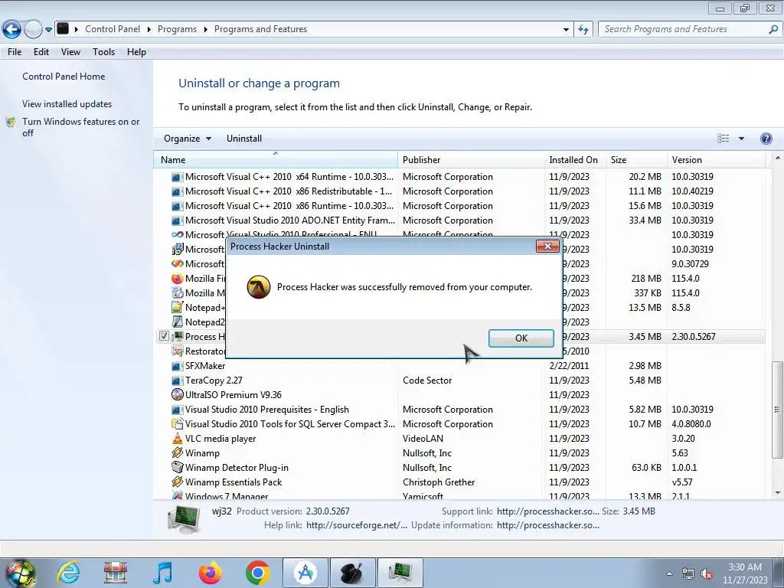The width and height of the screenshot is (784, 588).
Task: Launch Google Chrome from the taskbar
Action: tap(257, 573)
